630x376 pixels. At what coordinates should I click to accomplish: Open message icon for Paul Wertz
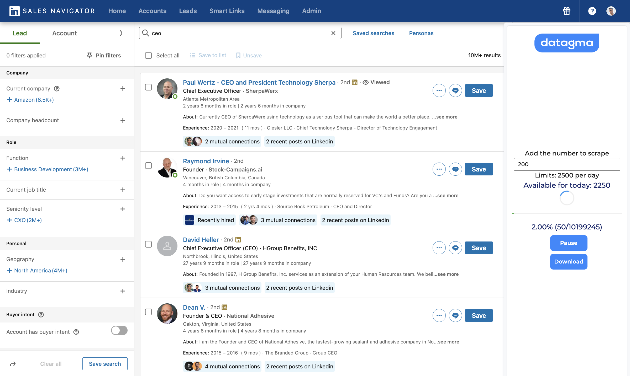point(455,90)
